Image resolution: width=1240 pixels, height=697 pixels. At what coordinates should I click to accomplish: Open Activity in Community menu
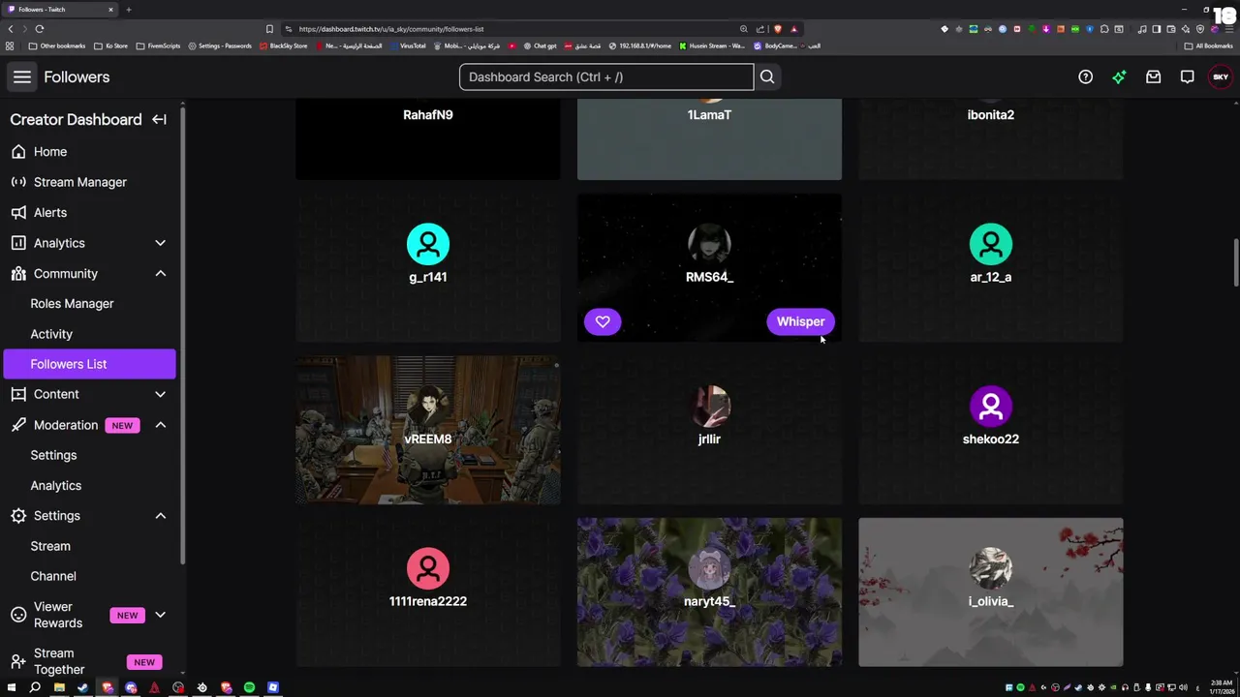pyautogui.click(x=51, y=334)
